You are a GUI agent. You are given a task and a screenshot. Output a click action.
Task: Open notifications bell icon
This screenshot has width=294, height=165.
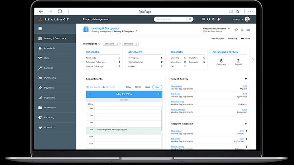pyautogui.click(x=219, y=19)
